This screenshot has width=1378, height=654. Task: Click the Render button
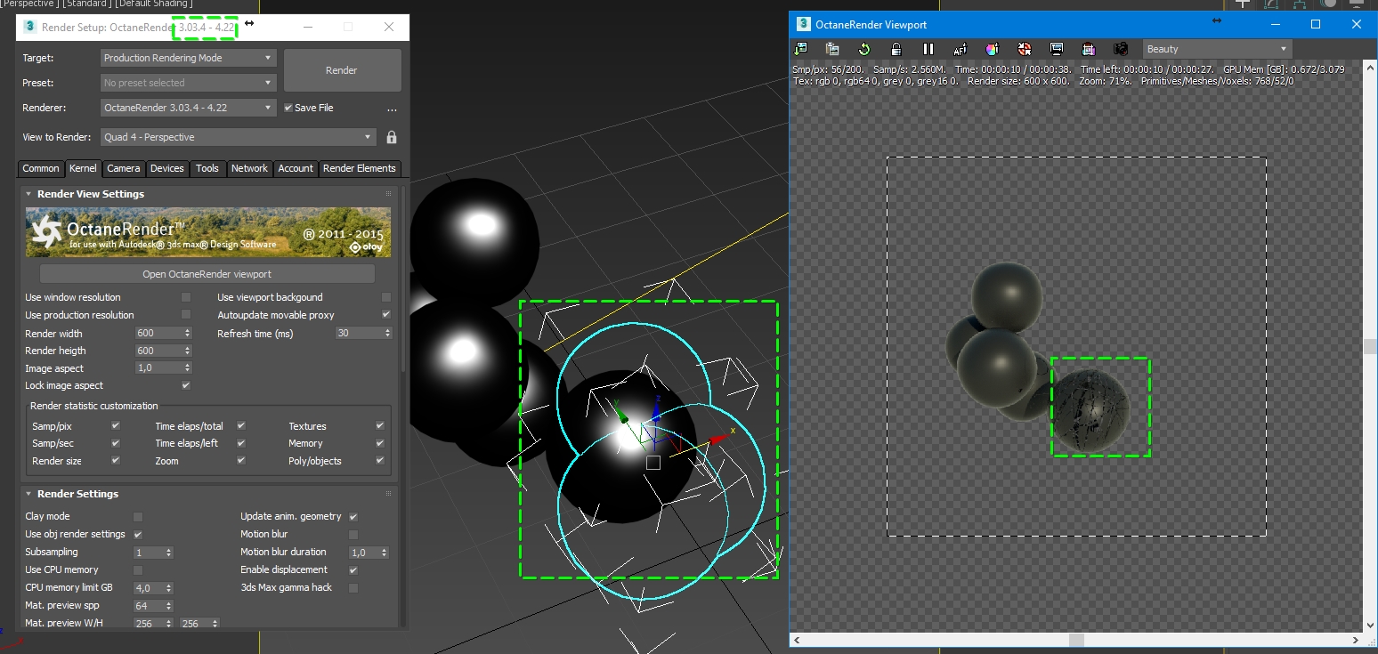click(342, 70)
